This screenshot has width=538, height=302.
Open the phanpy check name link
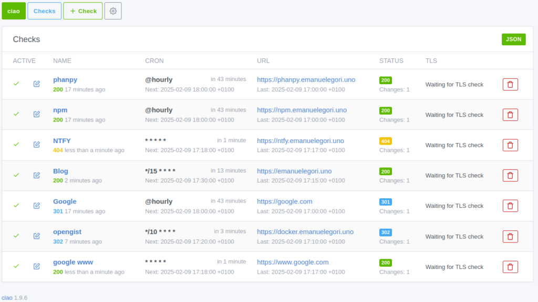pos(65,79)
